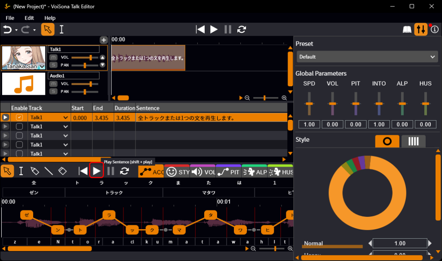
Task: Switch to the PIT editing tab
Action: (229, 172)
